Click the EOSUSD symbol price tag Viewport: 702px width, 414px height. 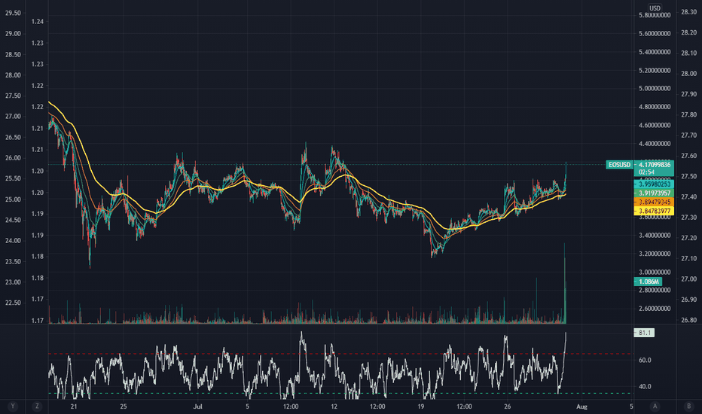(x=619, y=165)
